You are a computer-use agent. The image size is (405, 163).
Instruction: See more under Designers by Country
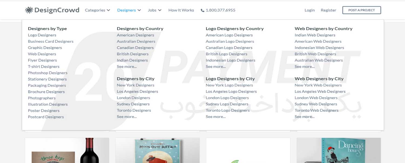(127, 67)
